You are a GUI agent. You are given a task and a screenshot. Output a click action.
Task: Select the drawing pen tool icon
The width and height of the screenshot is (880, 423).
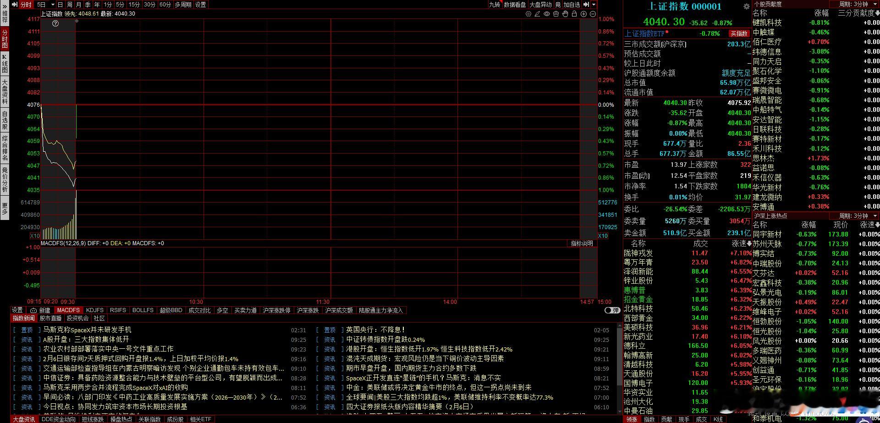click(x=537, y=14)
